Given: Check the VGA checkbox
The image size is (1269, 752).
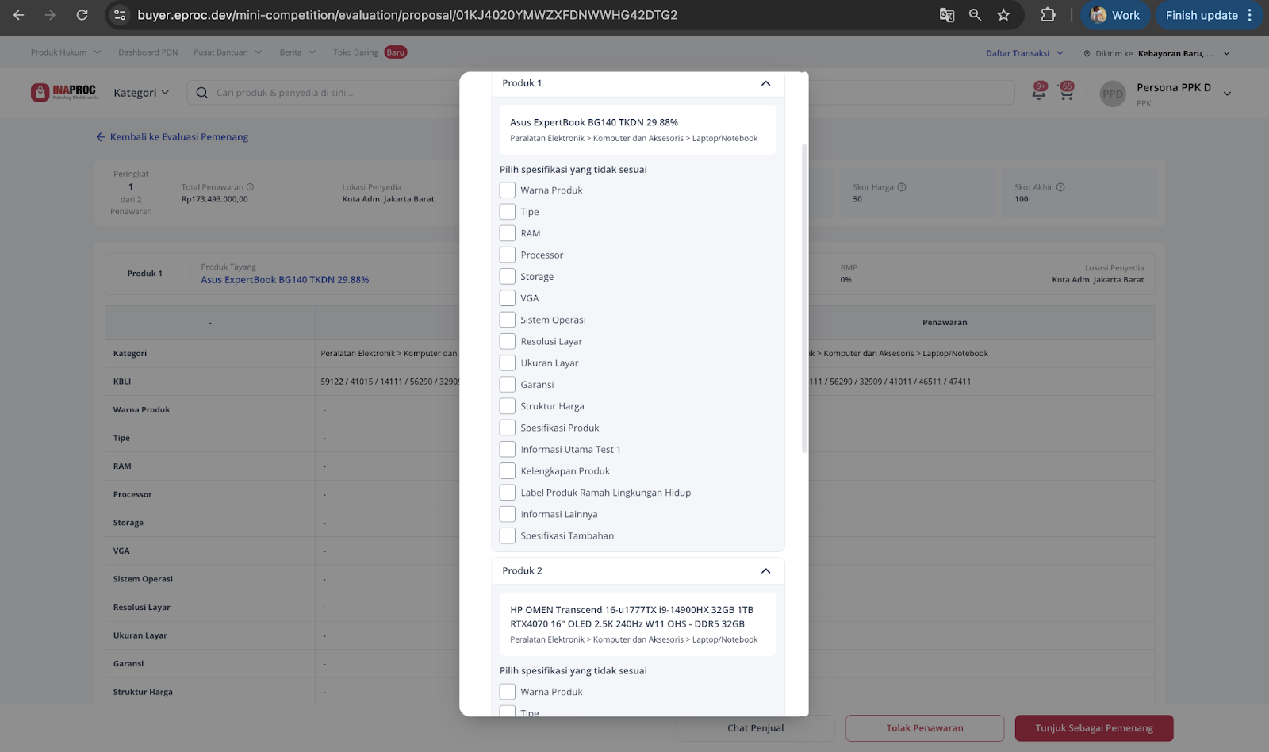Looking at the screenshot, I should (x=508, y=298).
